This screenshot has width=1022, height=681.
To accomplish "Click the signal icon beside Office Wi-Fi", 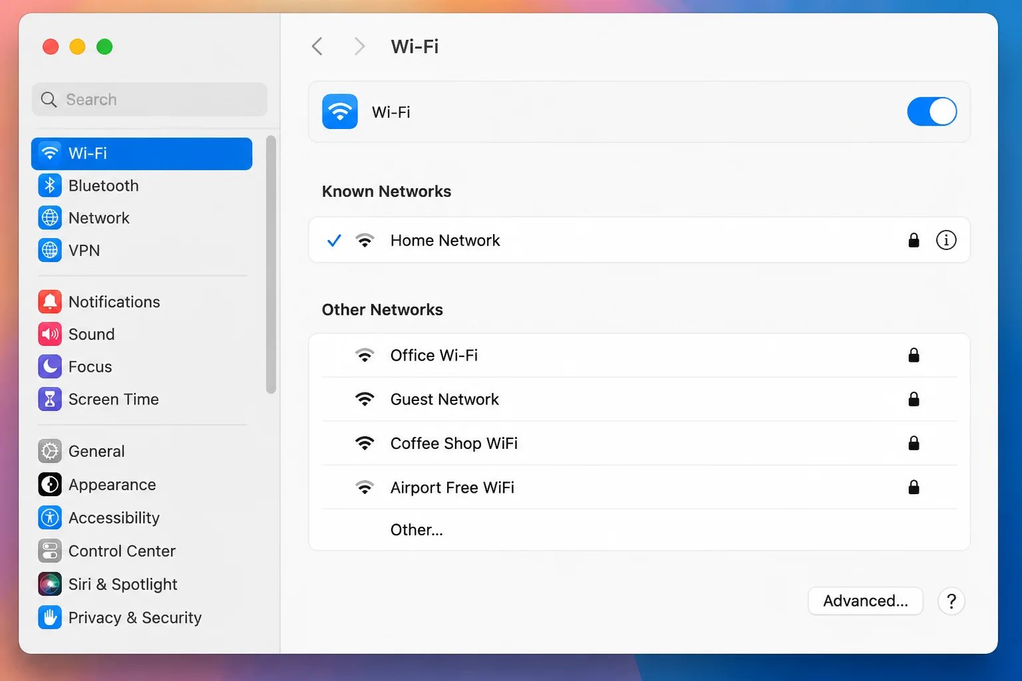I will (365, 355).
